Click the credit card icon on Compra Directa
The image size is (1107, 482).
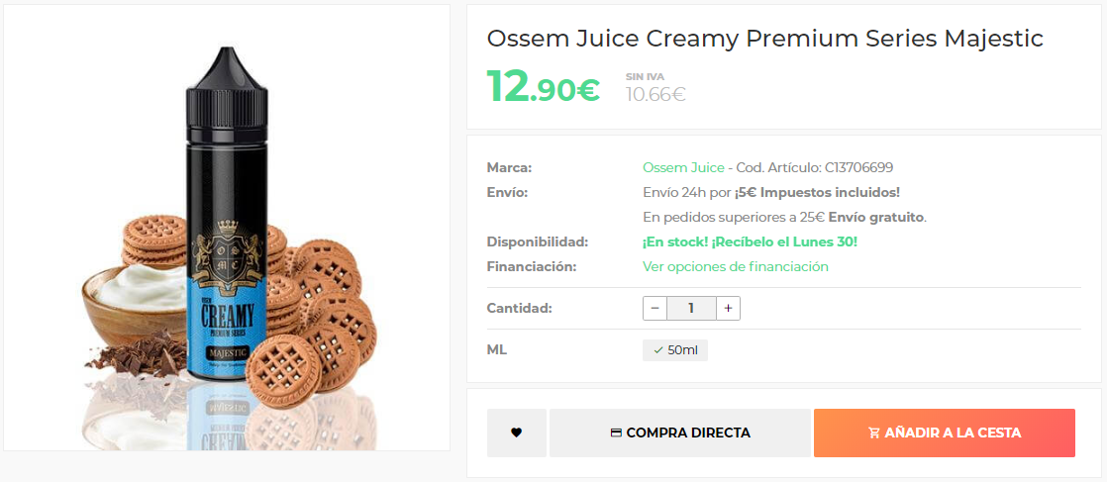point(616,433)
